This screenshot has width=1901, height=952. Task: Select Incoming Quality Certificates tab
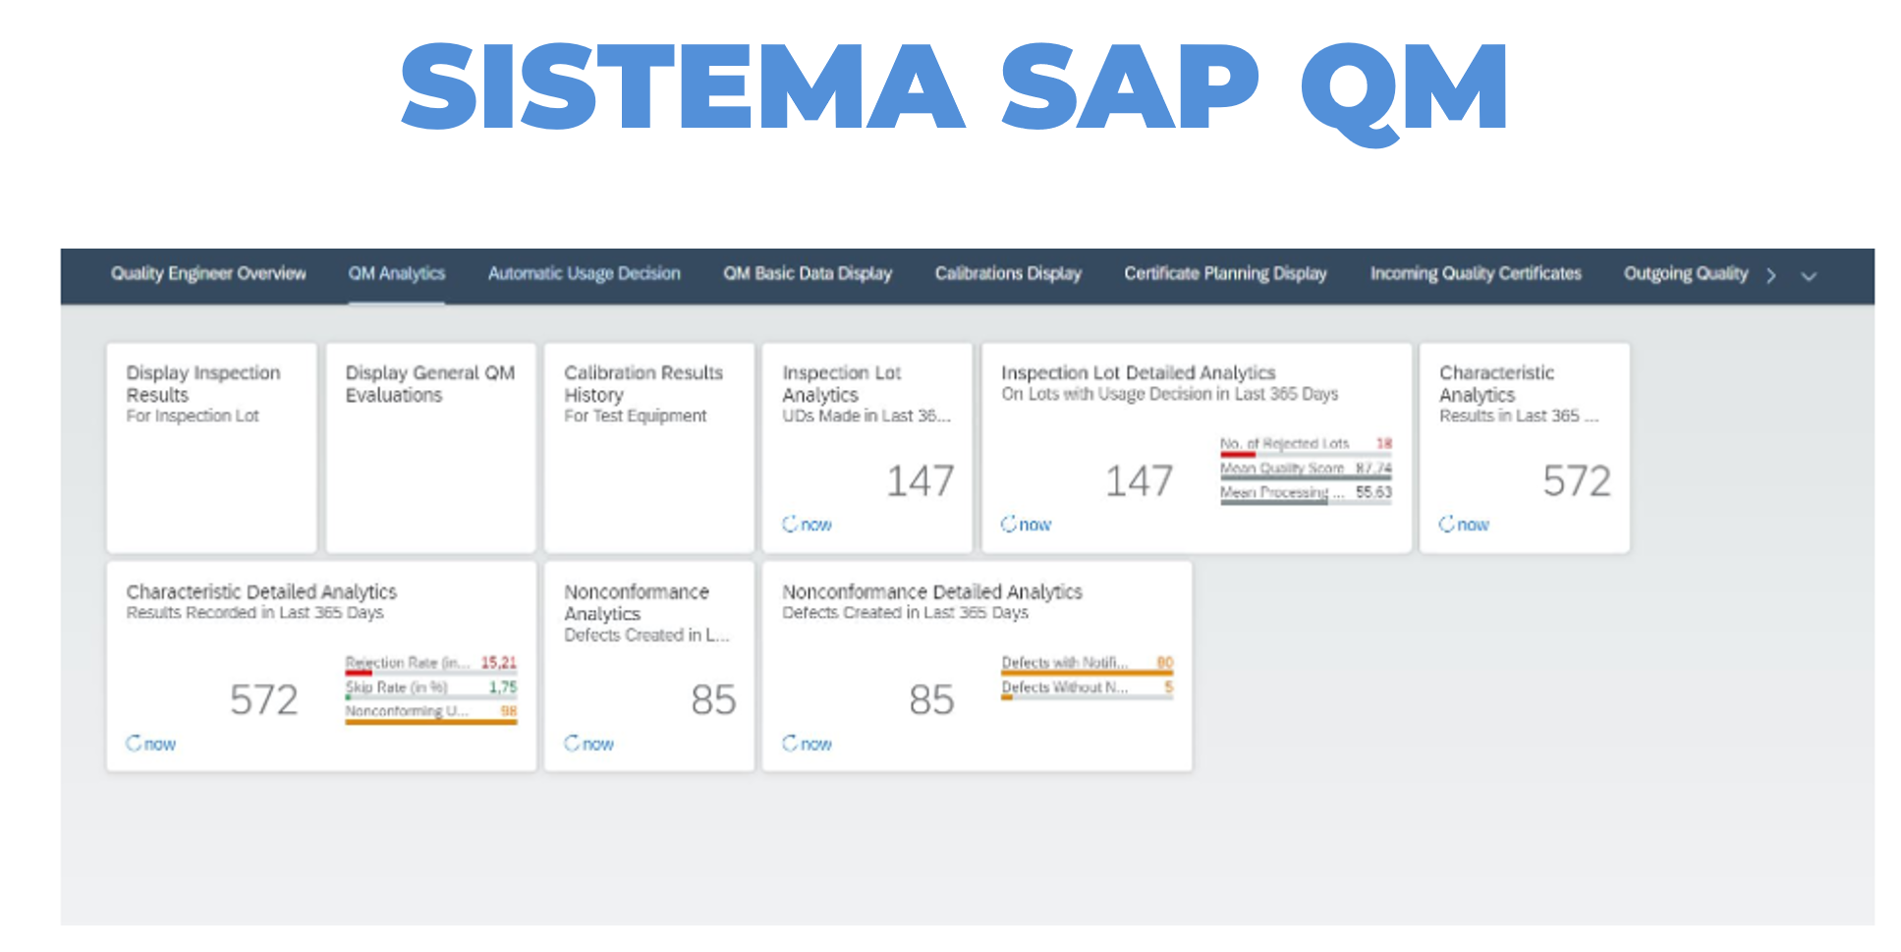(1476, 274)
